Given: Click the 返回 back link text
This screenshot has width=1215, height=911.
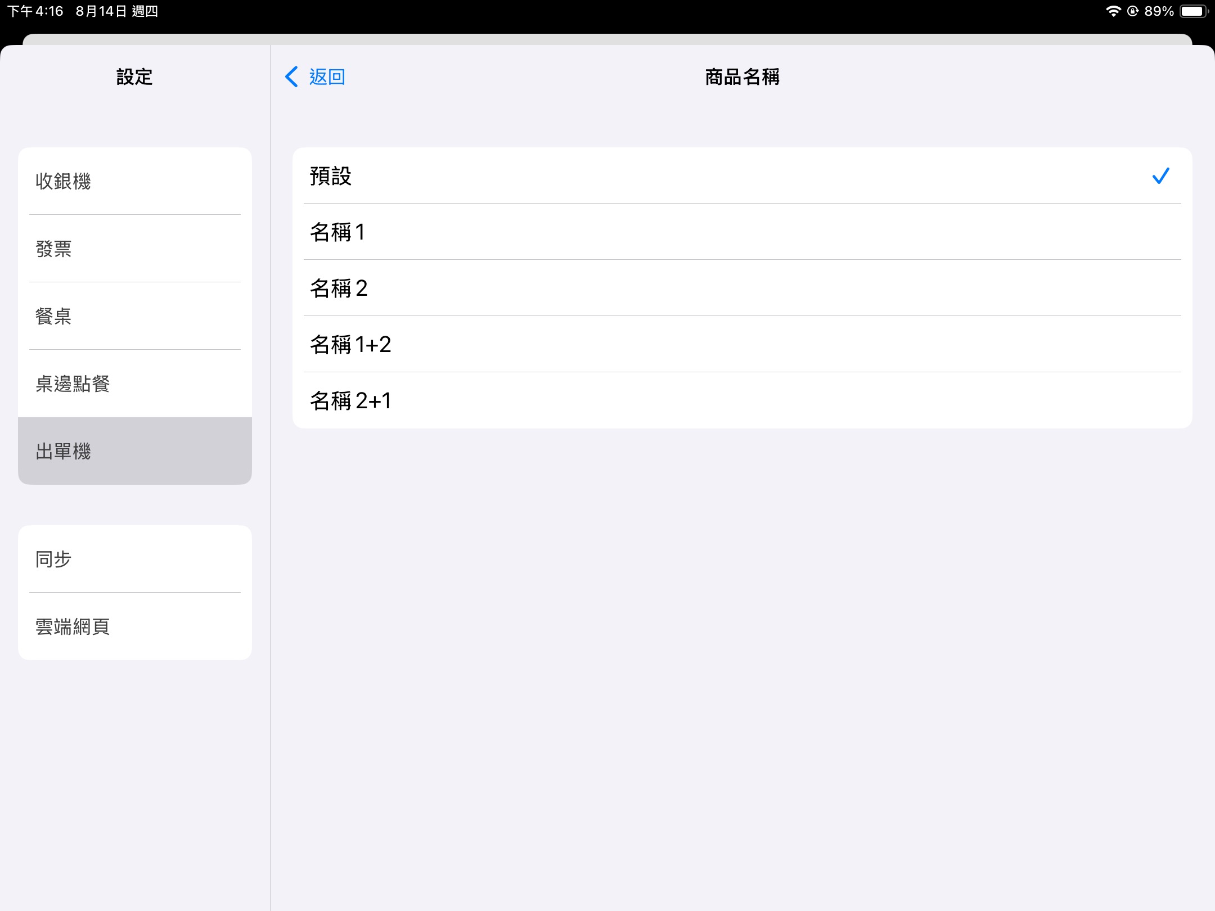Looking at the screenshot, I should [x=327, y=77].
